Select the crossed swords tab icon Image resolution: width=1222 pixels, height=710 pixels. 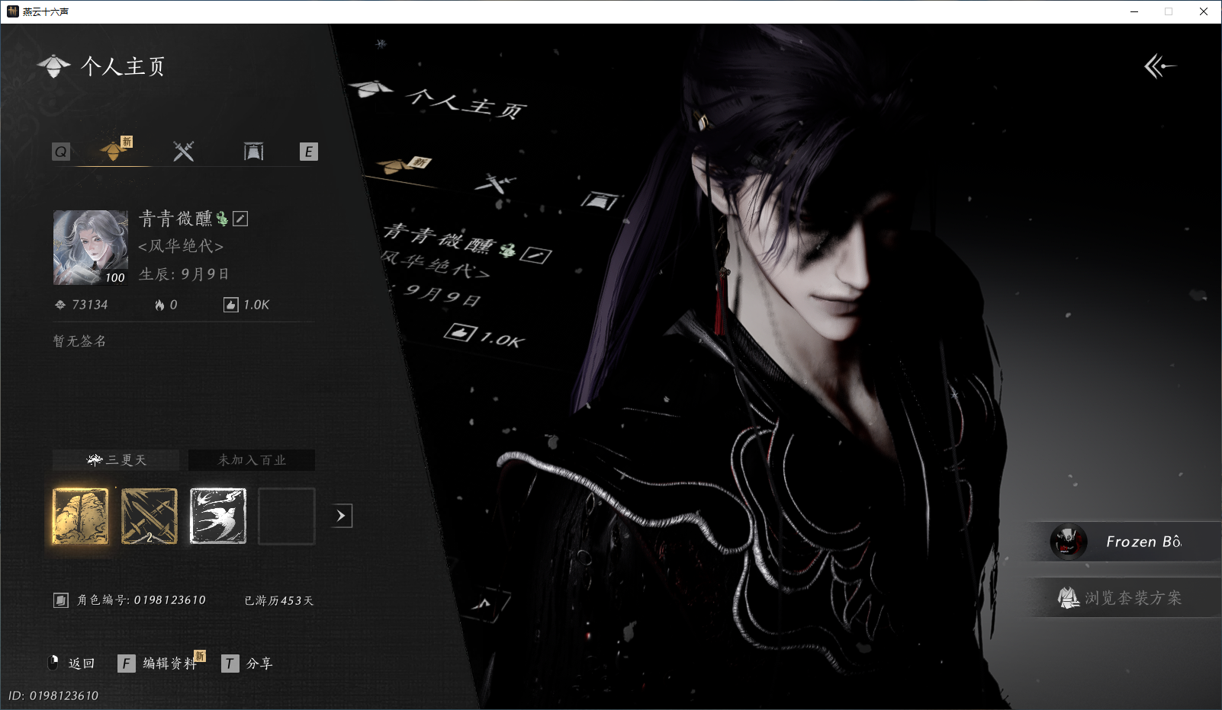[184, 152]
